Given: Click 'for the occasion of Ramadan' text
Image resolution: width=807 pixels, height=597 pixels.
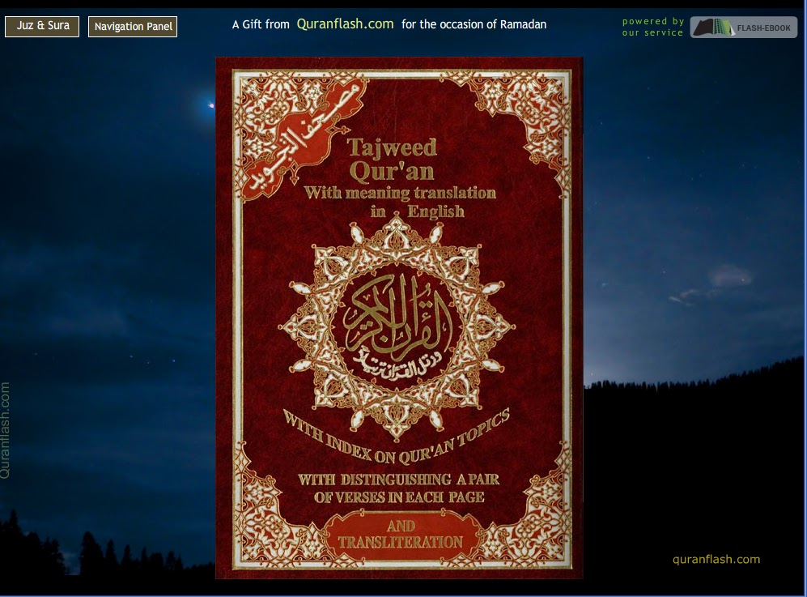Looking at the screenshot, I should coord(474,24).
